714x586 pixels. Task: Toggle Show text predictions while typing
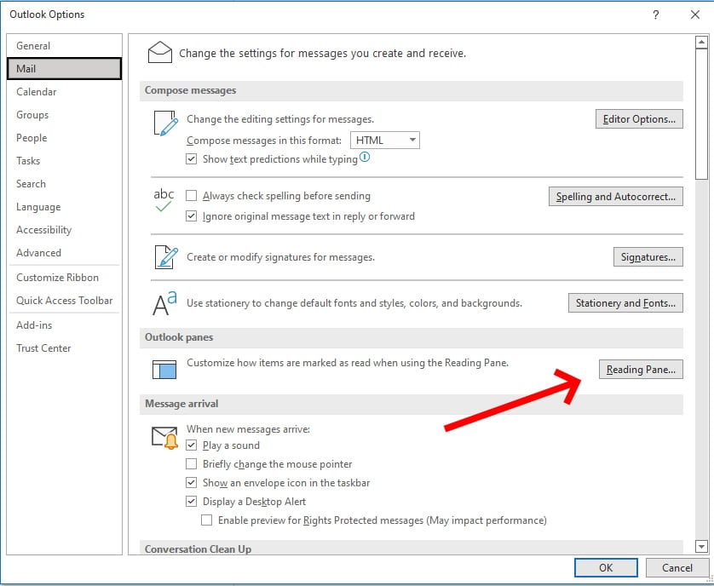pos(193,158)
